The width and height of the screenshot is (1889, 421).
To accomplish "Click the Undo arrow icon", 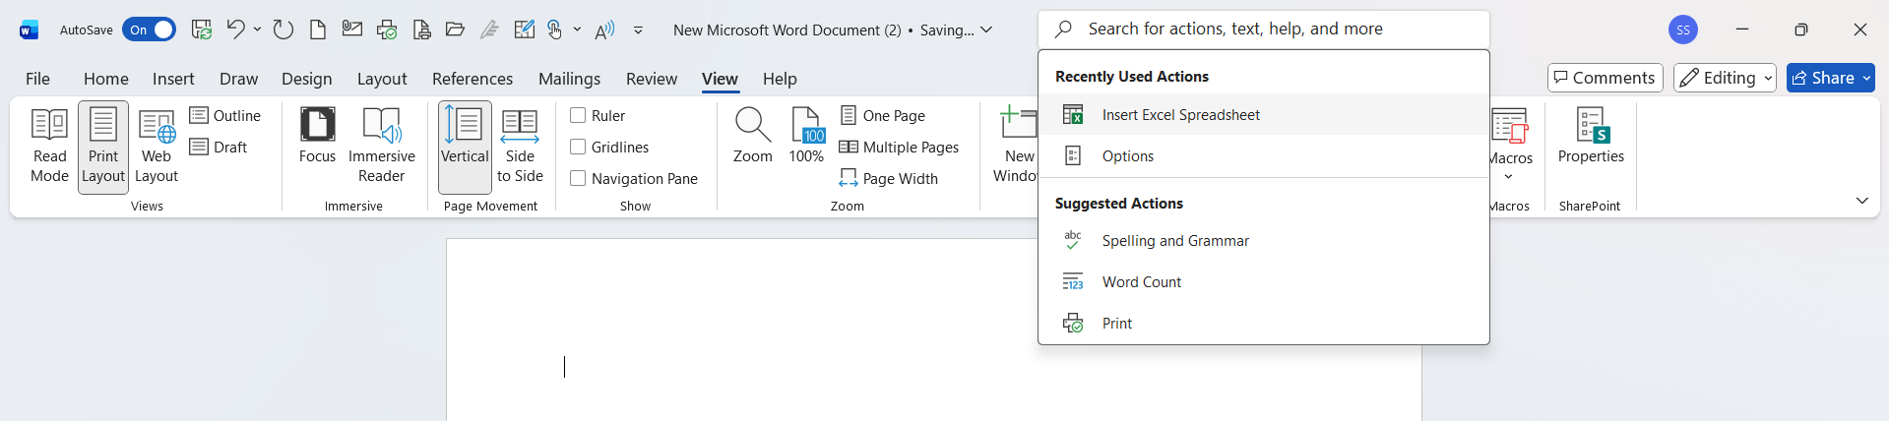I will [235, 30].
